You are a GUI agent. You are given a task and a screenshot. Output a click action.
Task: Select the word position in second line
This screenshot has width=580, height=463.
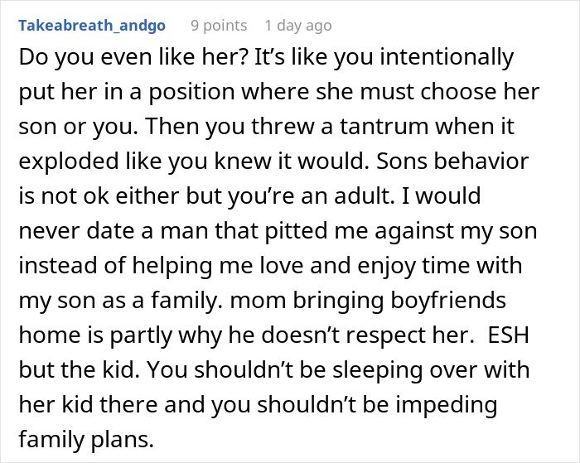191,92
